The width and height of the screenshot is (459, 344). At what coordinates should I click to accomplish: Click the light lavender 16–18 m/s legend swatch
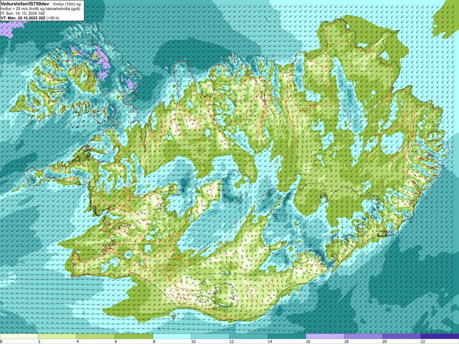325,336
